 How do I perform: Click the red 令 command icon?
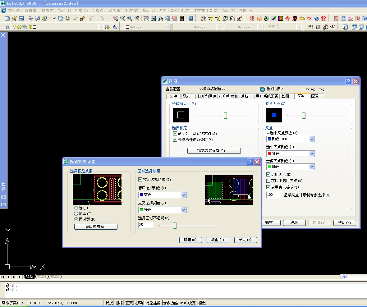288,18
